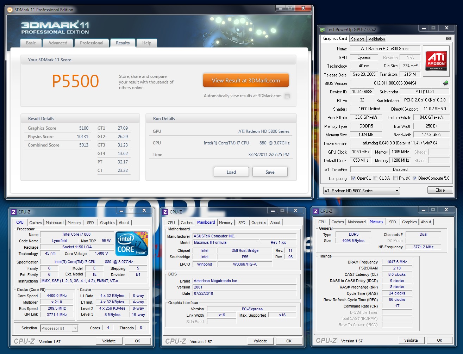
Task: Click the Driver Version field in GPU-Z
Action: point(400,143)
